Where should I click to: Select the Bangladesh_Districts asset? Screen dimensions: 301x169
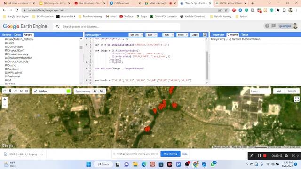21,39
